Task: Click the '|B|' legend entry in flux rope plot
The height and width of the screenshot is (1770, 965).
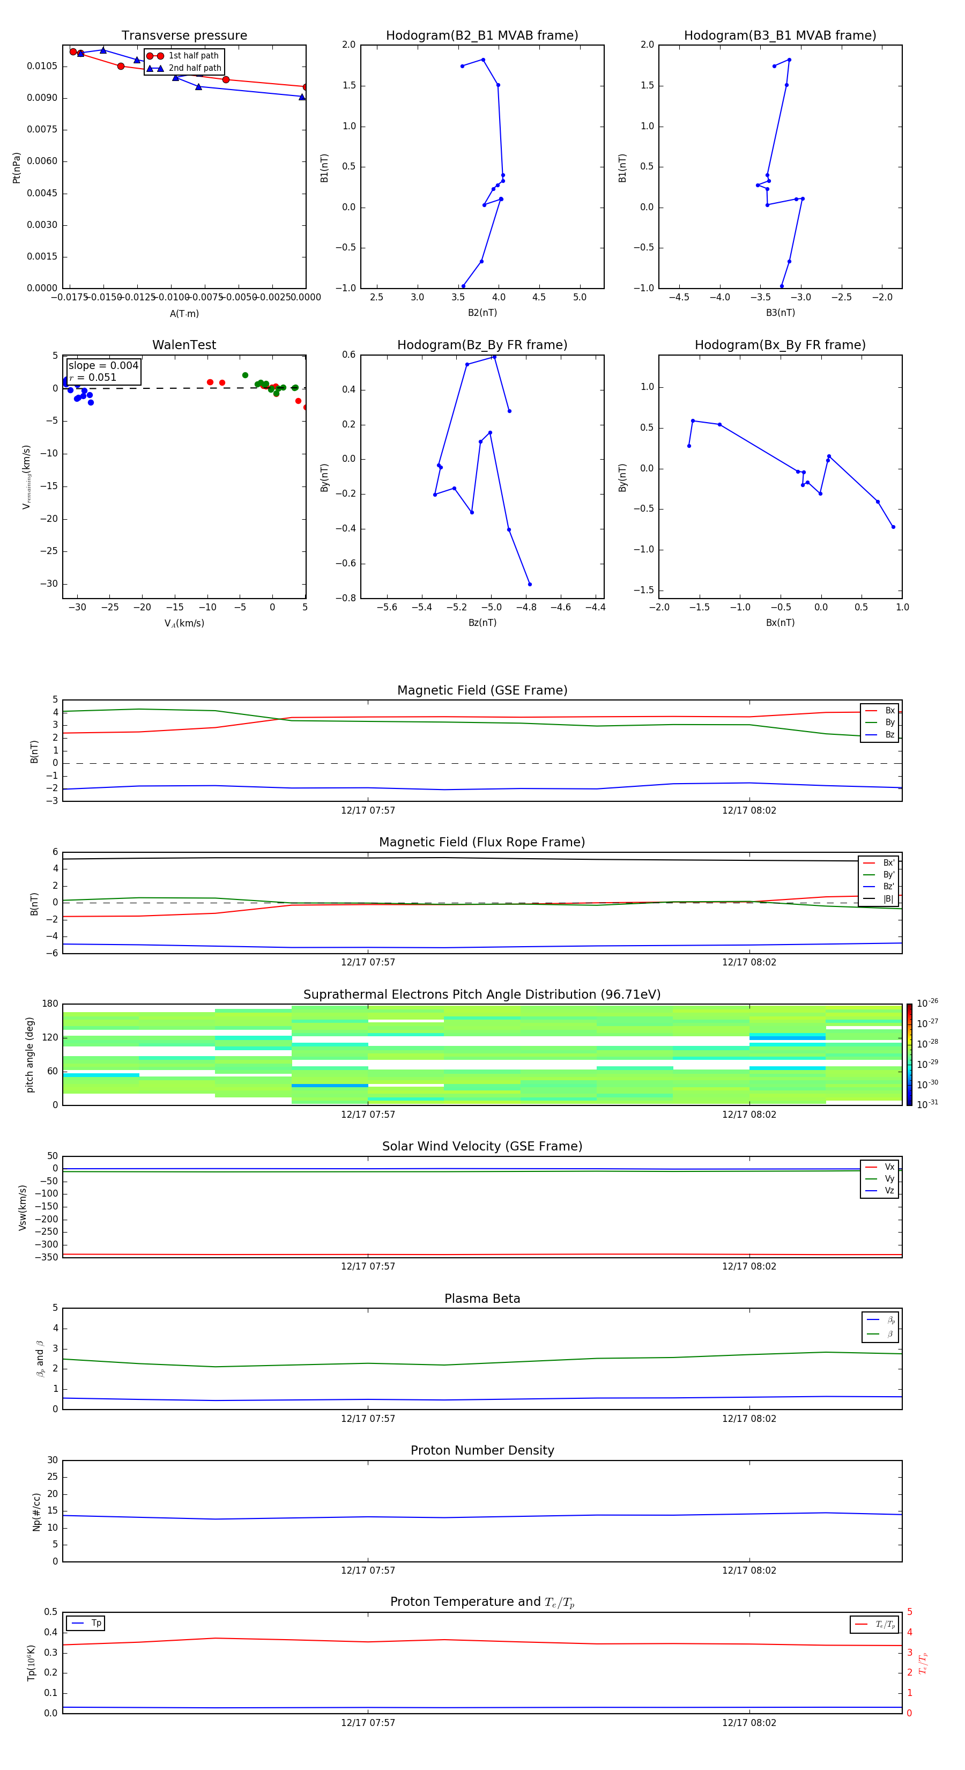Action: coord(879,899)
